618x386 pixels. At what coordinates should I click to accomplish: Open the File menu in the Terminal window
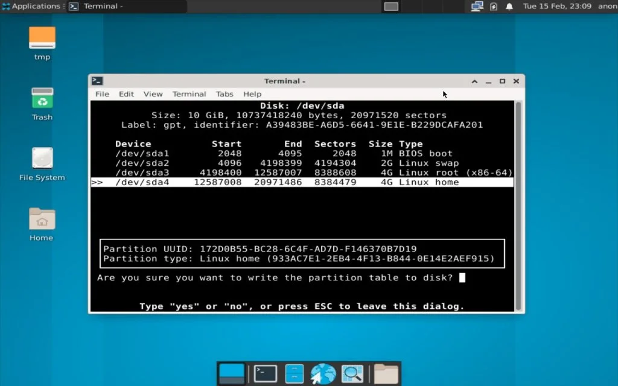(101, 94)
